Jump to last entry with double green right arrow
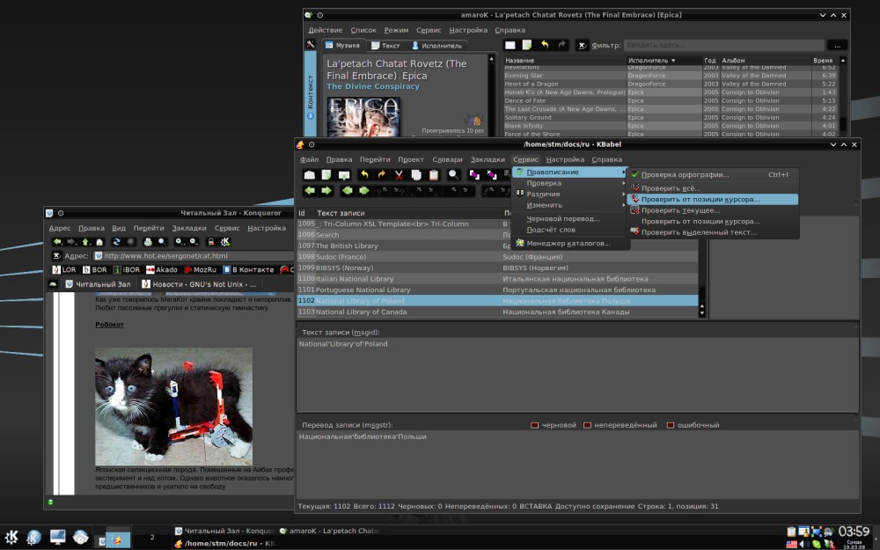This screenshot has height=550, width=880. pos(364,191)
